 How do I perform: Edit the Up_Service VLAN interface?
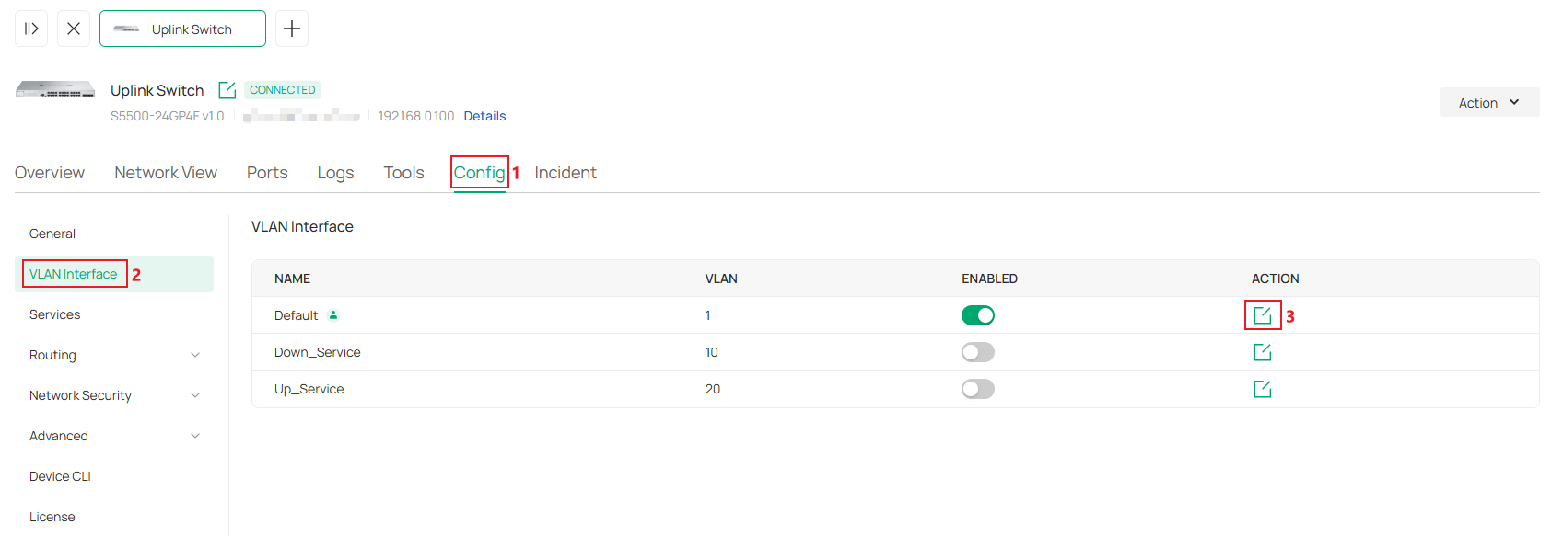click(1262, 388)
